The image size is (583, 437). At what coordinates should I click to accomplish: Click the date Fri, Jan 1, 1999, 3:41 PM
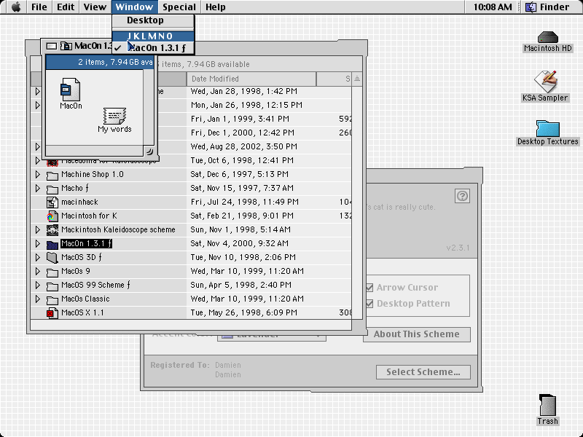pyautogui.click(x=240, y=119)
